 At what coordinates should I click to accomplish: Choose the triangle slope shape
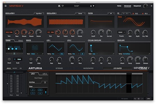33,93
